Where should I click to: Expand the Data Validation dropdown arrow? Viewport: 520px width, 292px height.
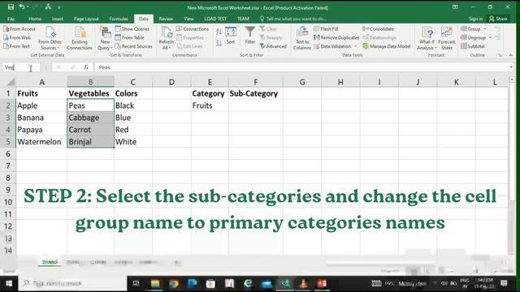coord(355,46)
